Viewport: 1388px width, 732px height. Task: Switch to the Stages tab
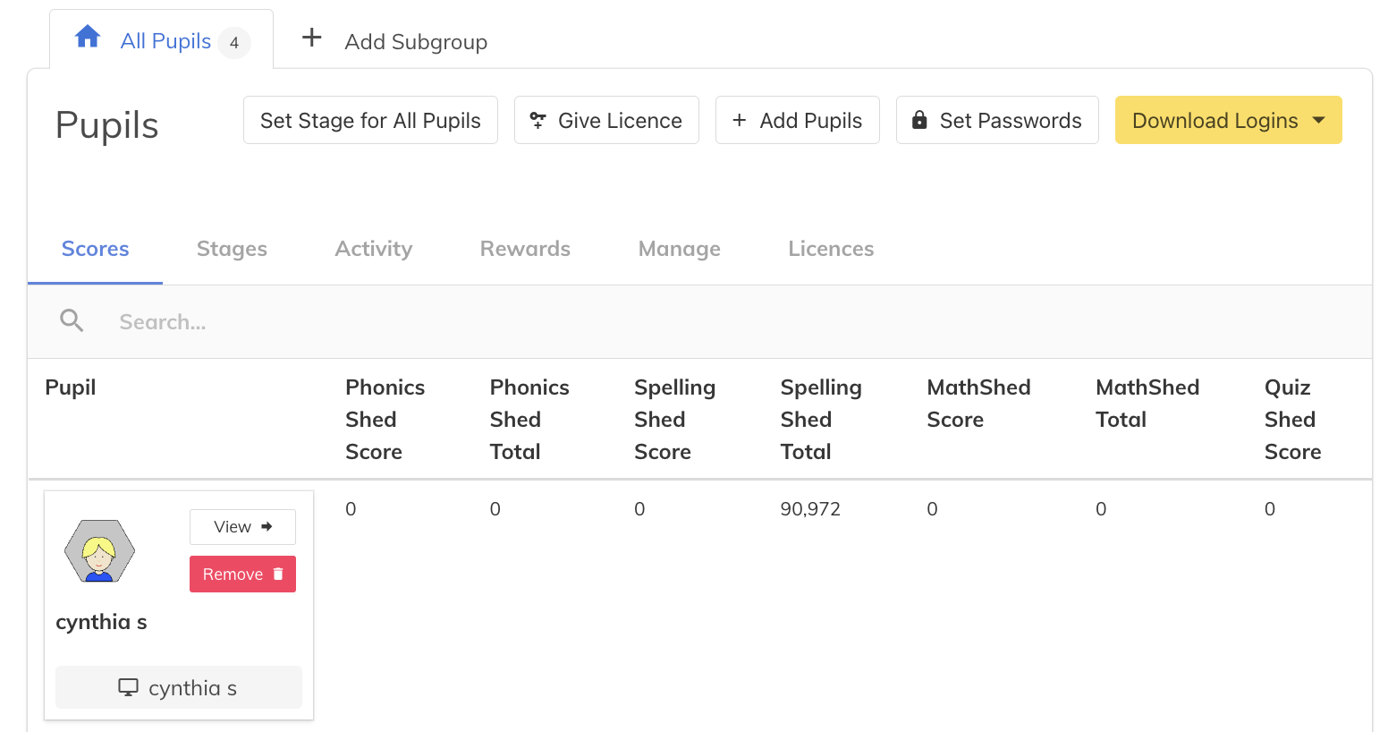click(232, 249)
